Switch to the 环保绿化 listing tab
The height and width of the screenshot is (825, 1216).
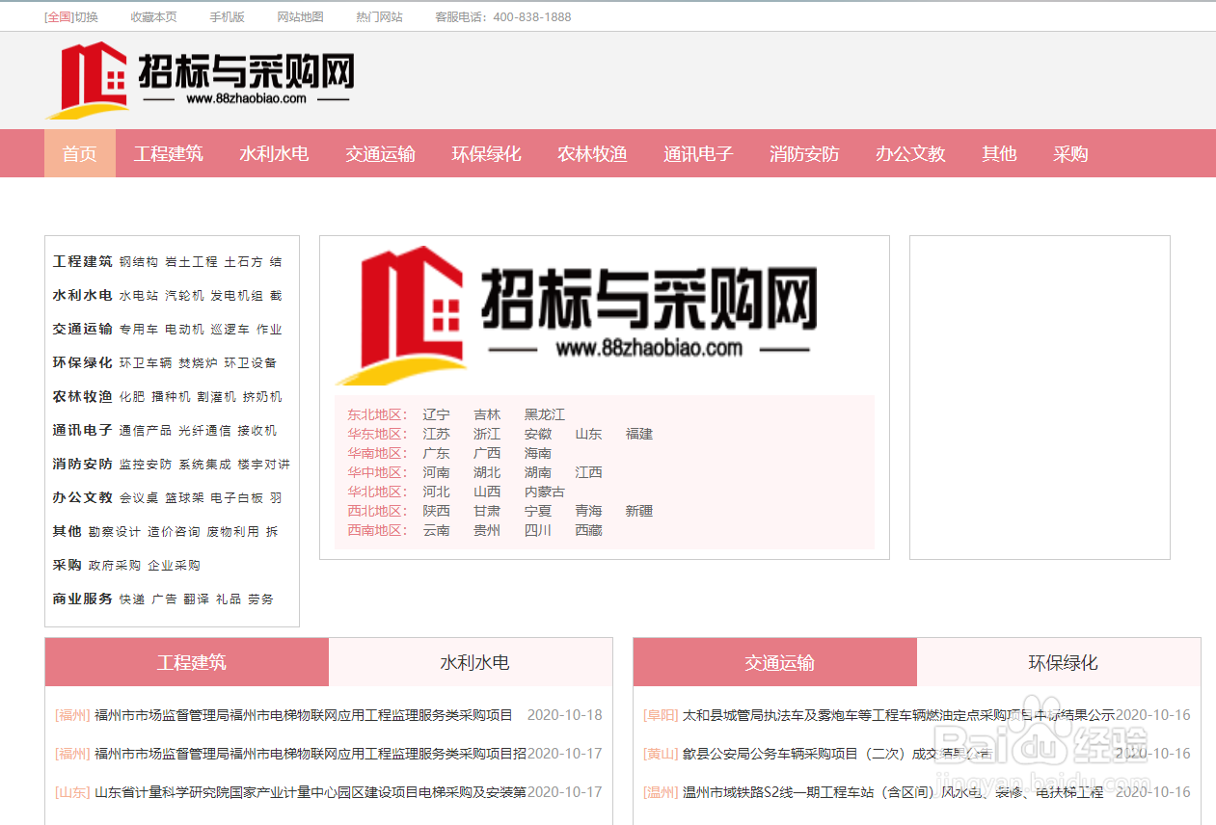click(1059, 662)
